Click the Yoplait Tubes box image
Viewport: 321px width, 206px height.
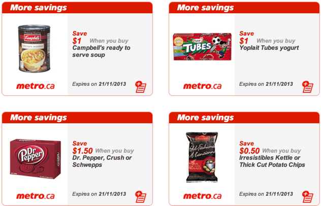coord(202,47)
